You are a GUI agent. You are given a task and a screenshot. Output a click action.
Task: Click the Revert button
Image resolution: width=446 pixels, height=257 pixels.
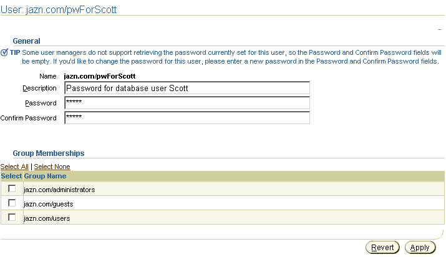click(x=382, y=248)
